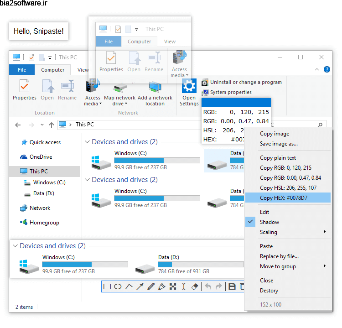Click File tab in the translucent floating snip

109,42
